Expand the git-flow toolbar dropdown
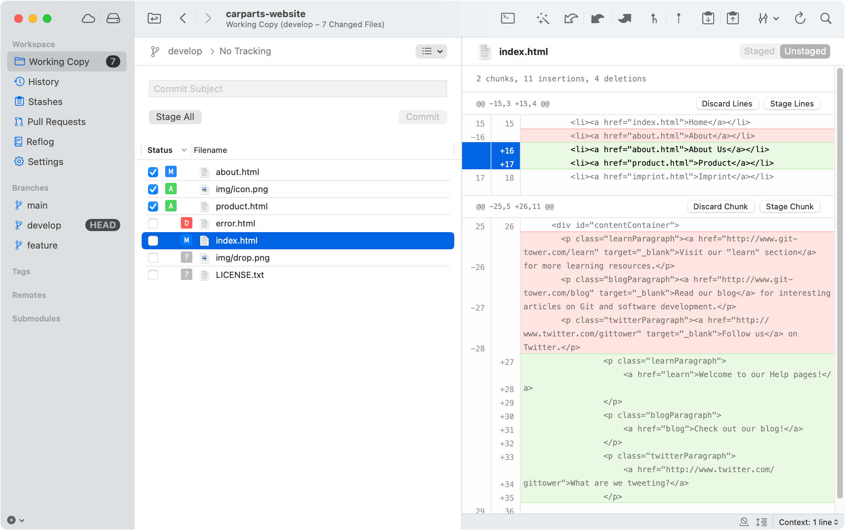This screenshot has height=530, width=845. click(768, 18)
